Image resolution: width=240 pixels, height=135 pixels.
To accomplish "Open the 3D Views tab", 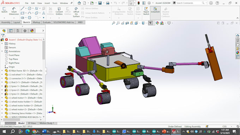I will click(x=32, y=123).
